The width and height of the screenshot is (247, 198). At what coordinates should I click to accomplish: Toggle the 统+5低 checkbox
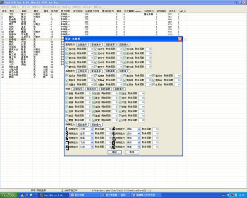[x=67, y=49]
